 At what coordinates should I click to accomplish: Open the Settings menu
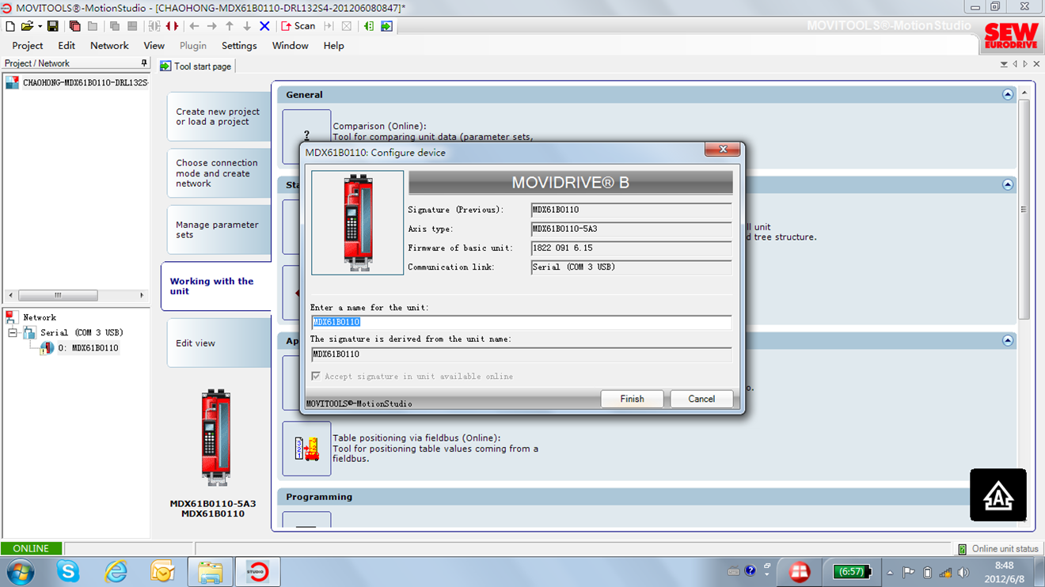coord(238,46)
